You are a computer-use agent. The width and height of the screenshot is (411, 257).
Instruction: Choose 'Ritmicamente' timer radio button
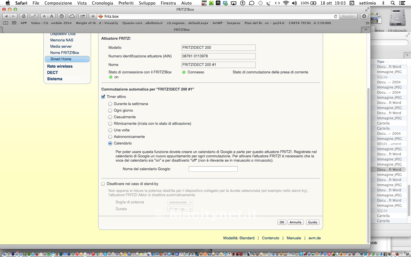[x=110, y=124]
